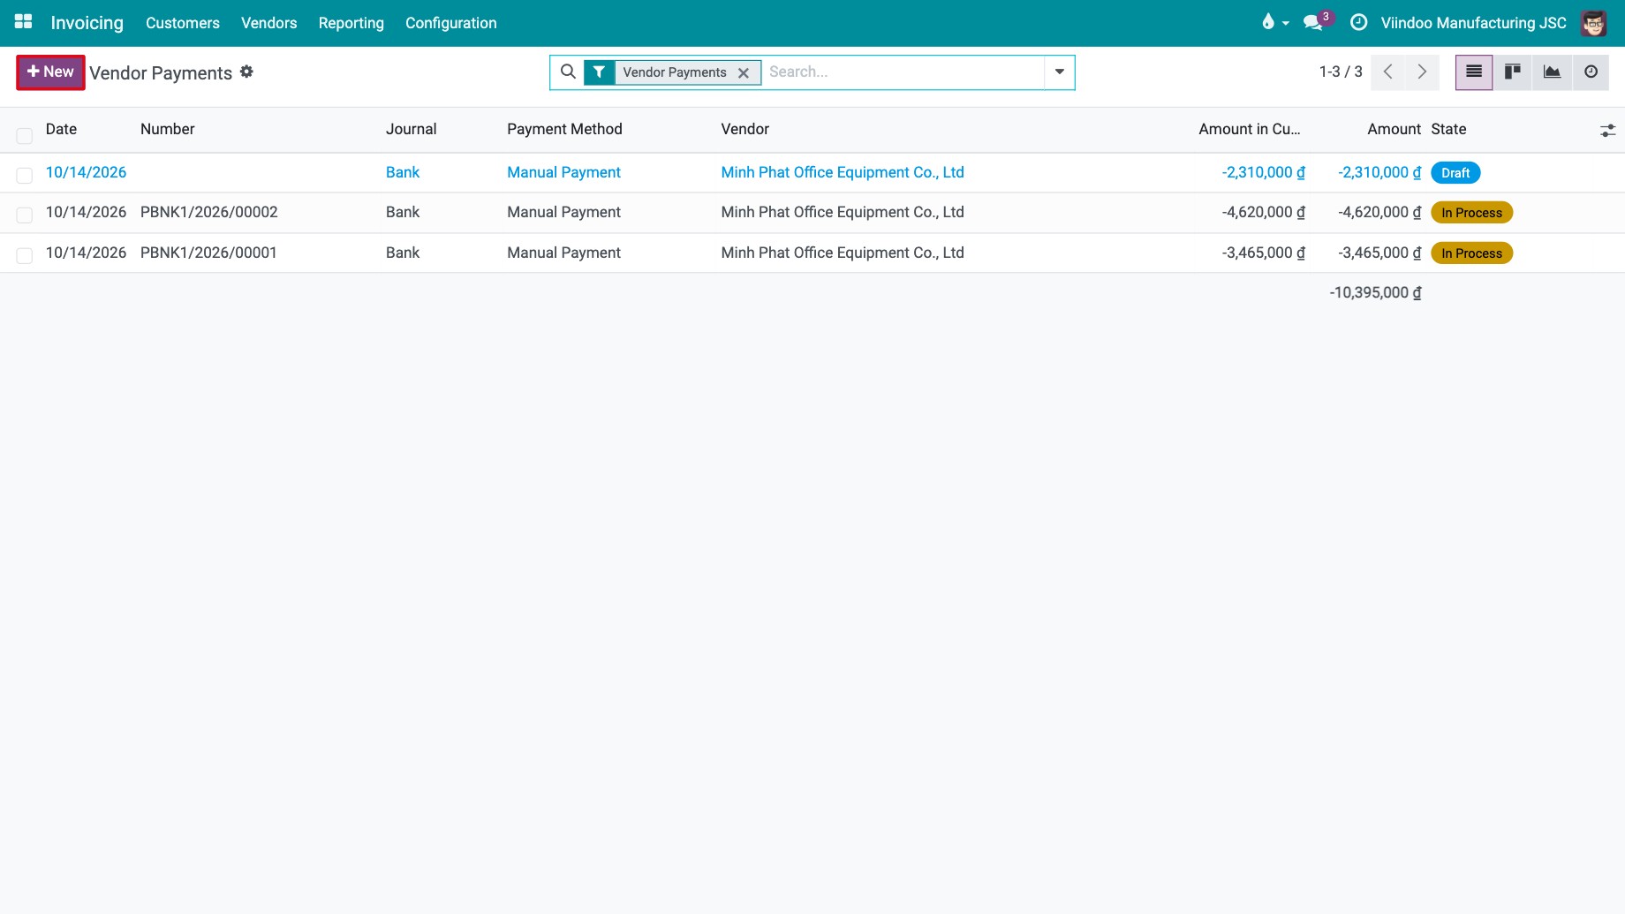Open the conversations chat icon with badge
This screenshot has width=1625, height=914.
pyautogui.click(x=1314, y=22)
